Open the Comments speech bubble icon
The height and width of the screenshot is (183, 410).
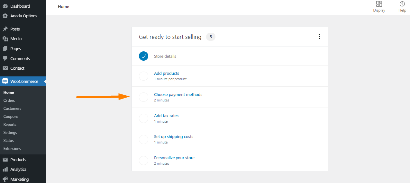click(x=5, y=58)
